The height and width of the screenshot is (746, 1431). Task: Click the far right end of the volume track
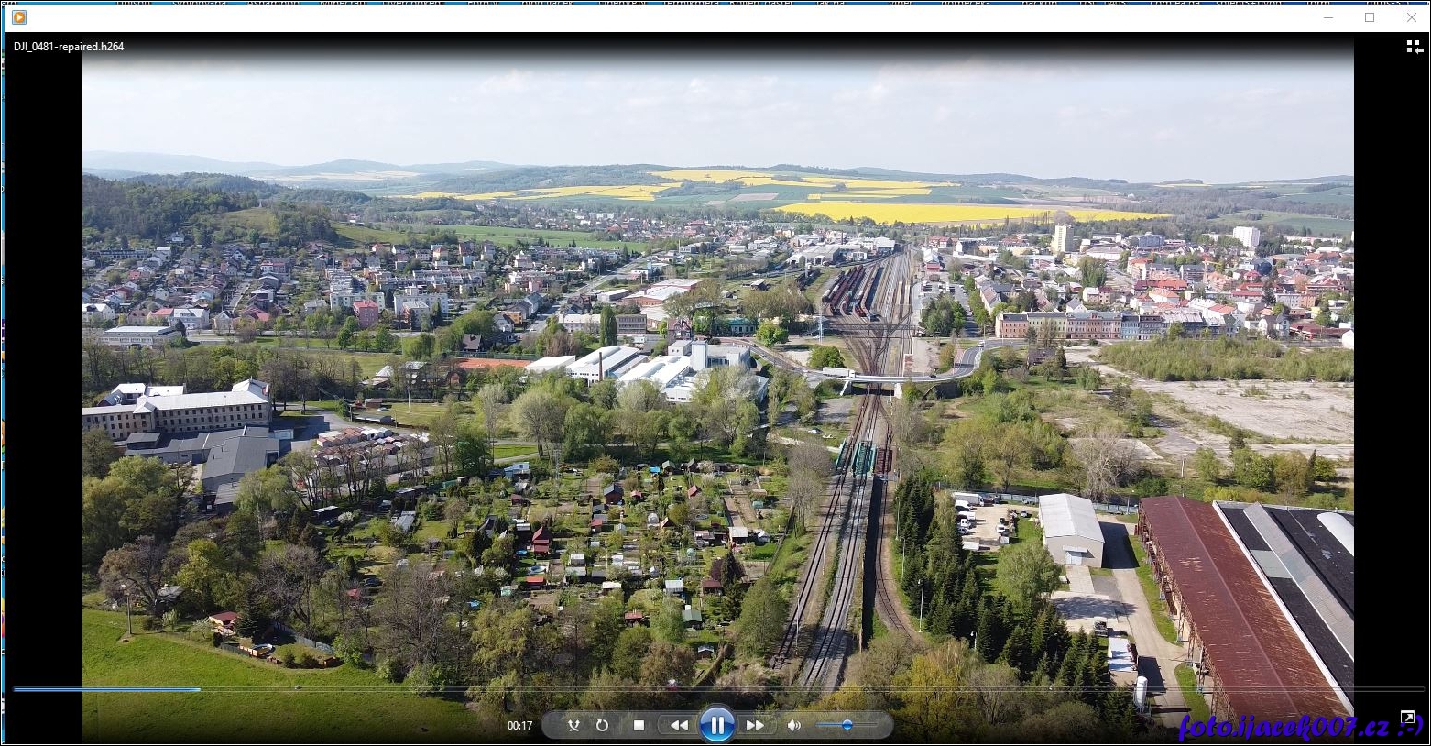pyautogui.click(x=875, y=725)
